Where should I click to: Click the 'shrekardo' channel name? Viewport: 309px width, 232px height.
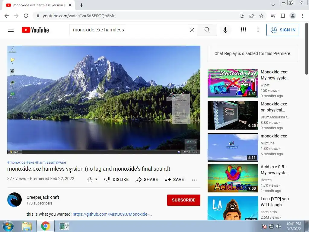269,212
